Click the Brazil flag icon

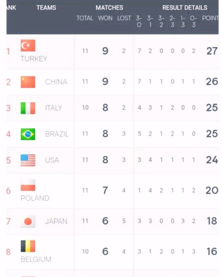pyautogui.click(x=28, y=134)
